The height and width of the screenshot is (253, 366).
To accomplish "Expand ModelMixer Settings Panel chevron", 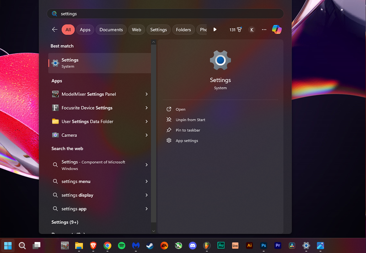I will click(146, 94).
